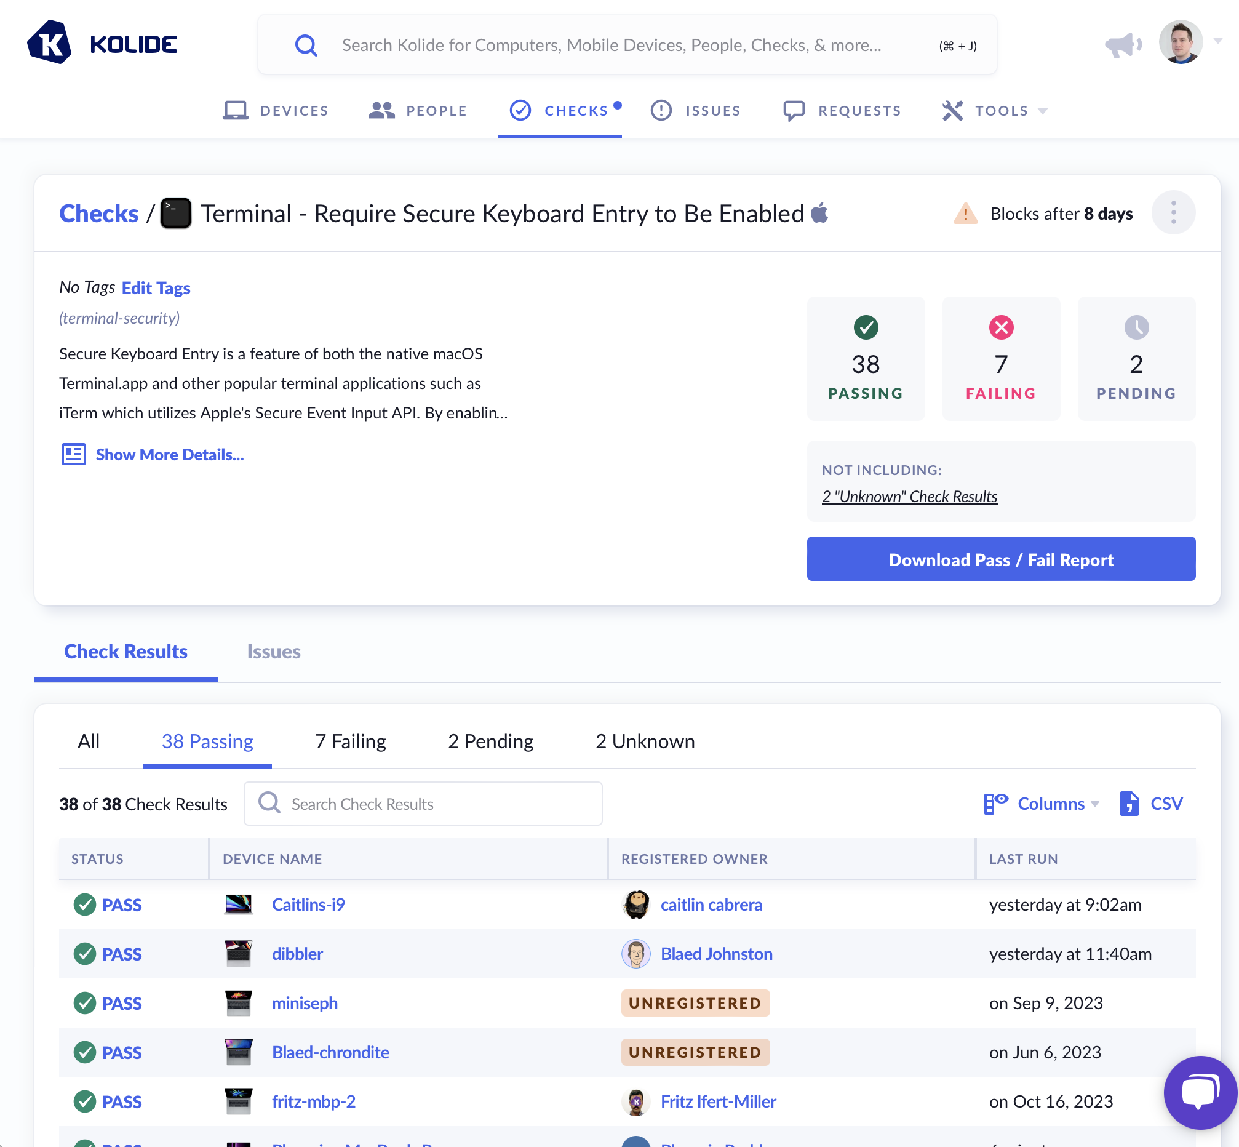Open the Caitlins-i9 device link
This screenshot has width=1239, height=1147.
[308, 905]
